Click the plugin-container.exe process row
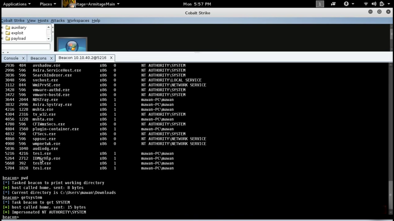 89,129
